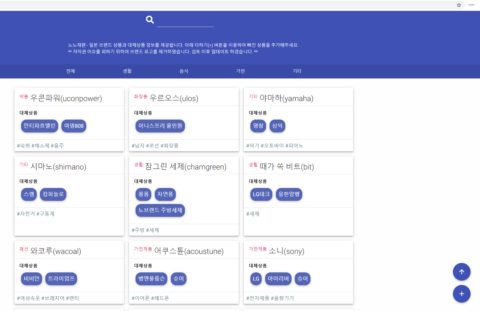Image resolution: width=480 pixels, height=311 pixels.
Task: Click the 삼익 chip
Action: (x=277, y=126)
